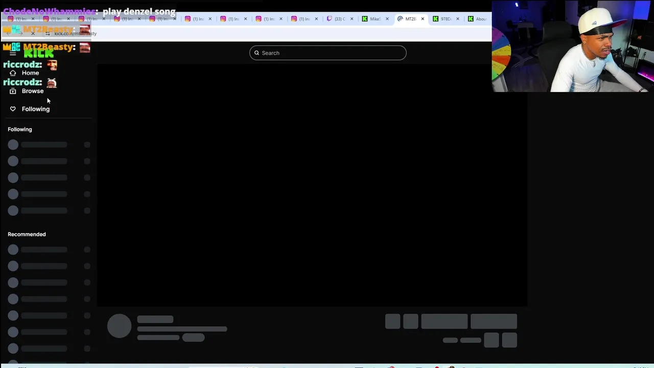Click the Search field at top

coord(328,53)
